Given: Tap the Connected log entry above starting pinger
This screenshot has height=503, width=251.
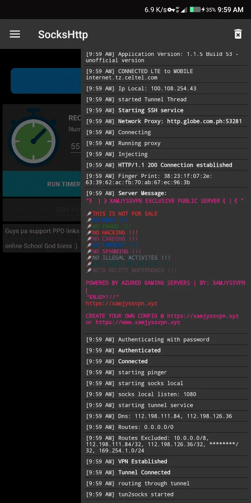Looking at the screenshot, I should pyautogui.click(x=166, y=361).
